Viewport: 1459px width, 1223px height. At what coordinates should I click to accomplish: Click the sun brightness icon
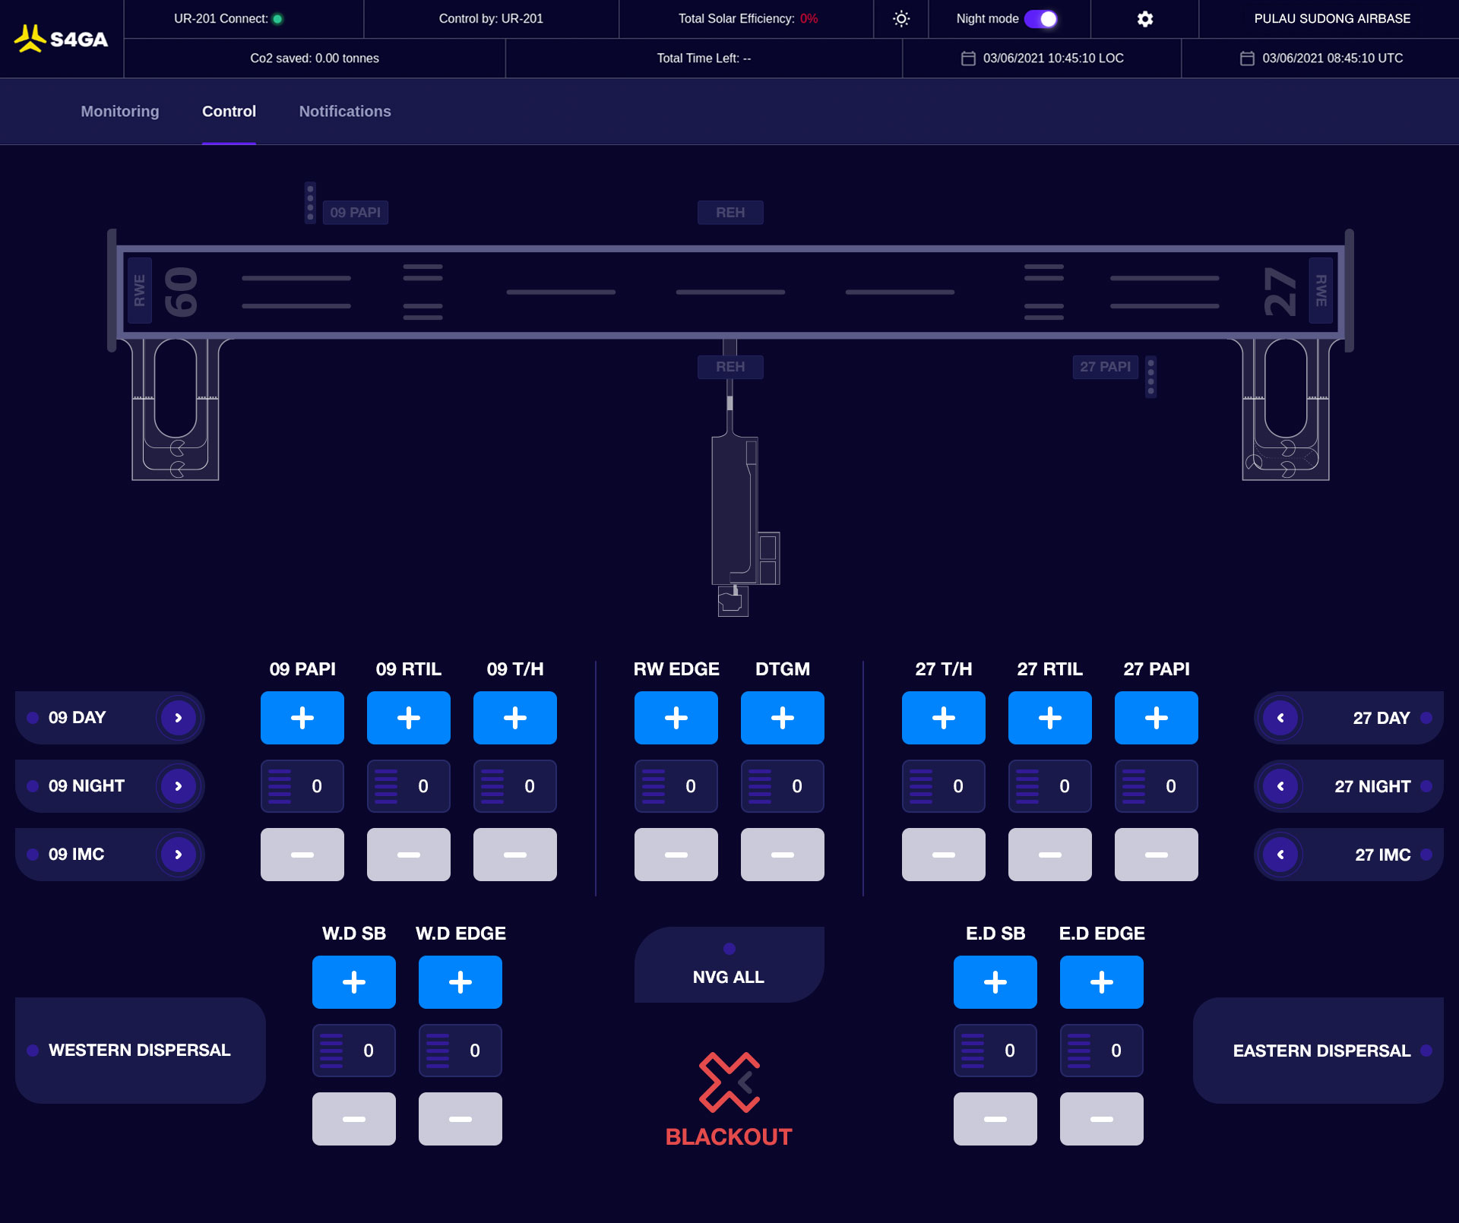(901, 19)
